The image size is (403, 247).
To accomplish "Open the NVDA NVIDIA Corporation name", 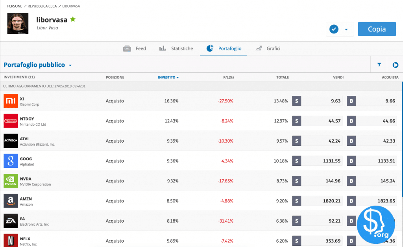I will pyautogui.click(x=35, y=181).
